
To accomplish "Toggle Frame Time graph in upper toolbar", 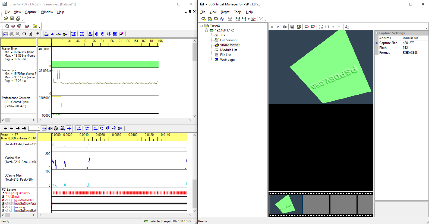I will [x=46, y=34].
